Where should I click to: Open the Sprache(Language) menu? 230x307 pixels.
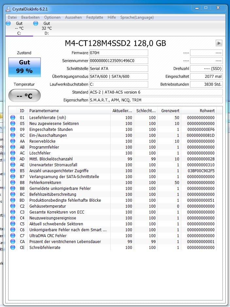(x=137, y=17)
